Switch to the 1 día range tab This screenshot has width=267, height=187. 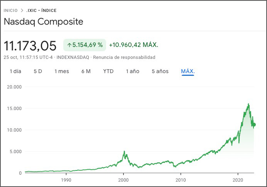[15, 71]
